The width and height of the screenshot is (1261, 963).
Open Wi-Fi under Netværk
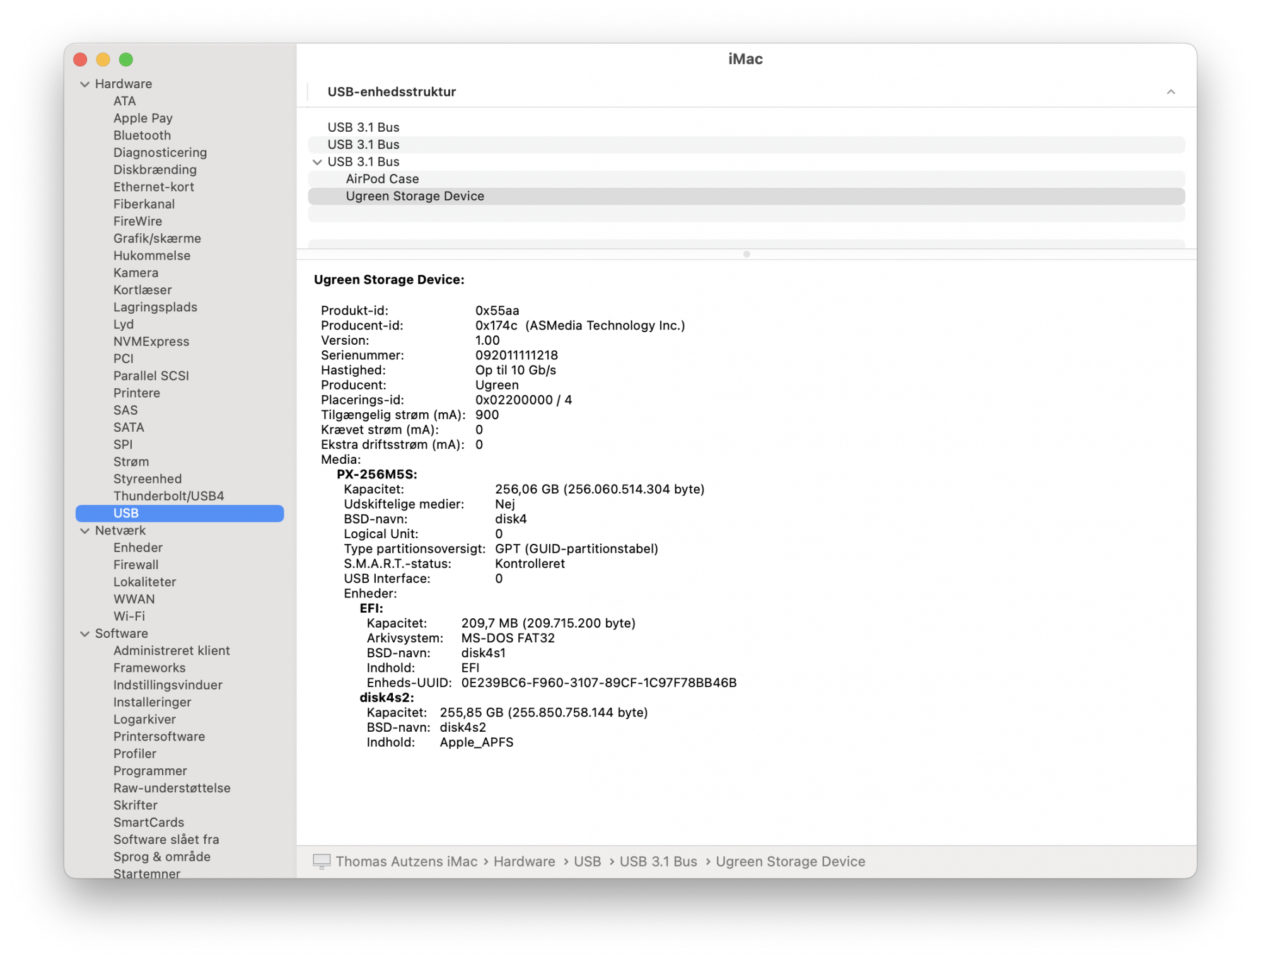coord(129,616)
